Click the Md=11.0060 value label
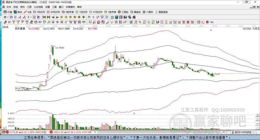This screenshot has height=140, width=260. (64, 29)
